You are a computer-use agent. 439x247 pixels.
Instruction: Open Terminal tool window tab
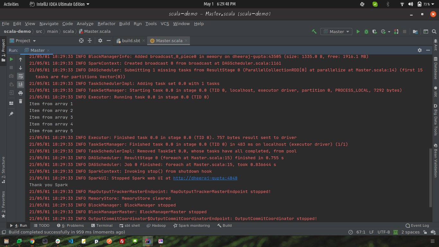tap(102, 225)
